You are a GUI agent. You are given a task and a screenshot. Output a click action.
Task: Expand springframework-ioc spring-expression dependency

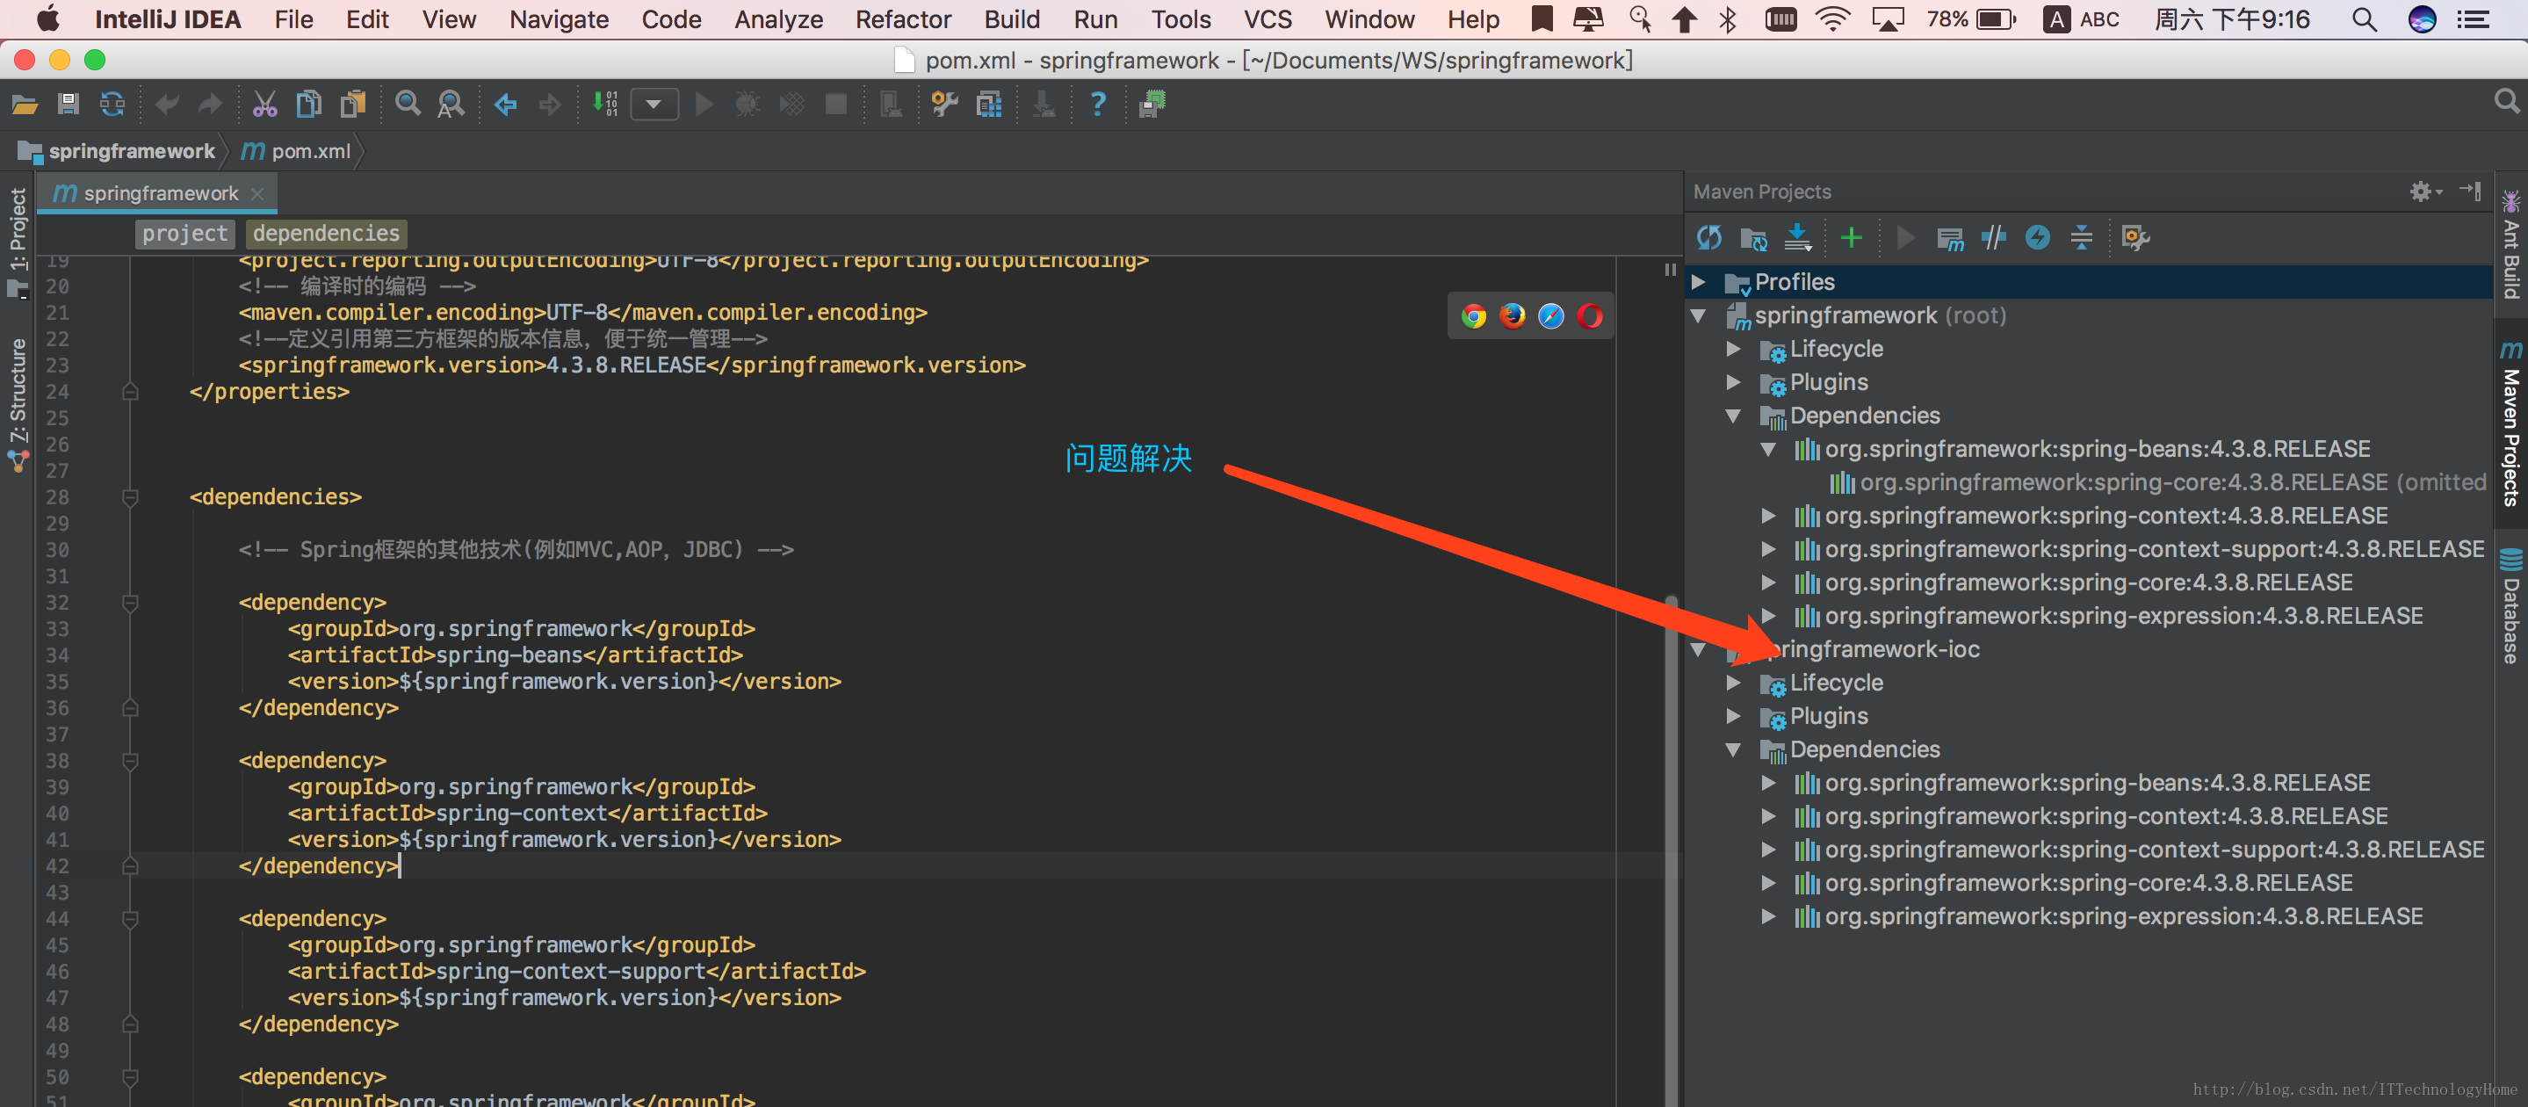coord(1768,916)
